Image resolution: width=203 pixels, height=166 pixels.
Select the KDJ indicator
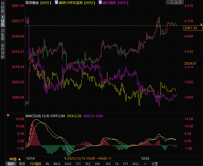coord(88,164)
